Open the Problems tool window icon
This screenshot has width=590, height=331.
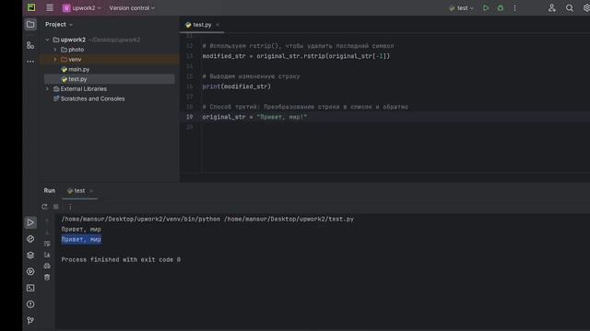pyautogui.click(x=30, y=304)
